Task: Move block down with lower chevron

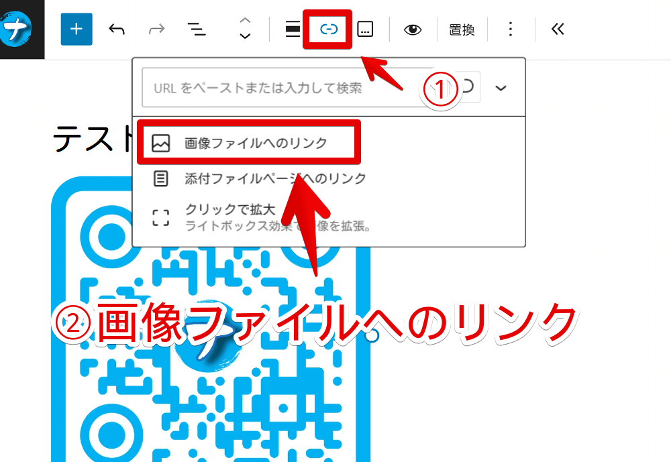Action: [245, 36]
